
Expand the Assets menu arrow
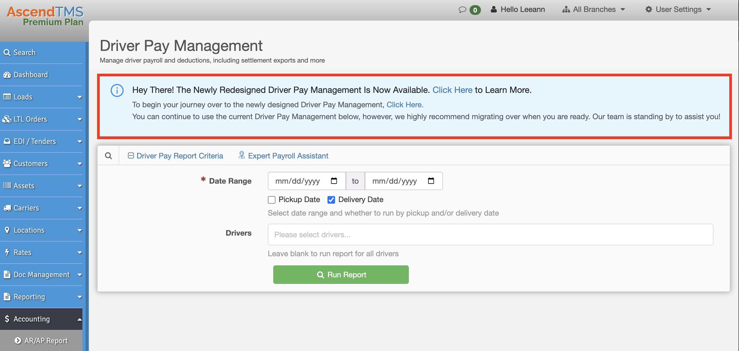(79, 186)
